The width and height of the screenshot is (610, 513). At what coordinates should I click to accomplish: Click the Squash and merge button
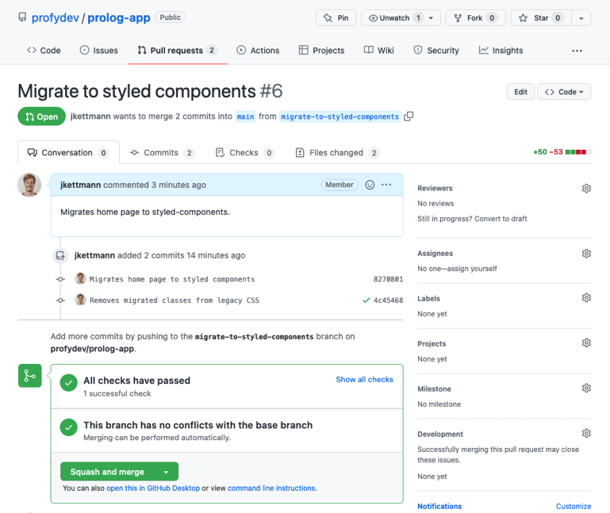pyautogui.click(x=107, y=472)
